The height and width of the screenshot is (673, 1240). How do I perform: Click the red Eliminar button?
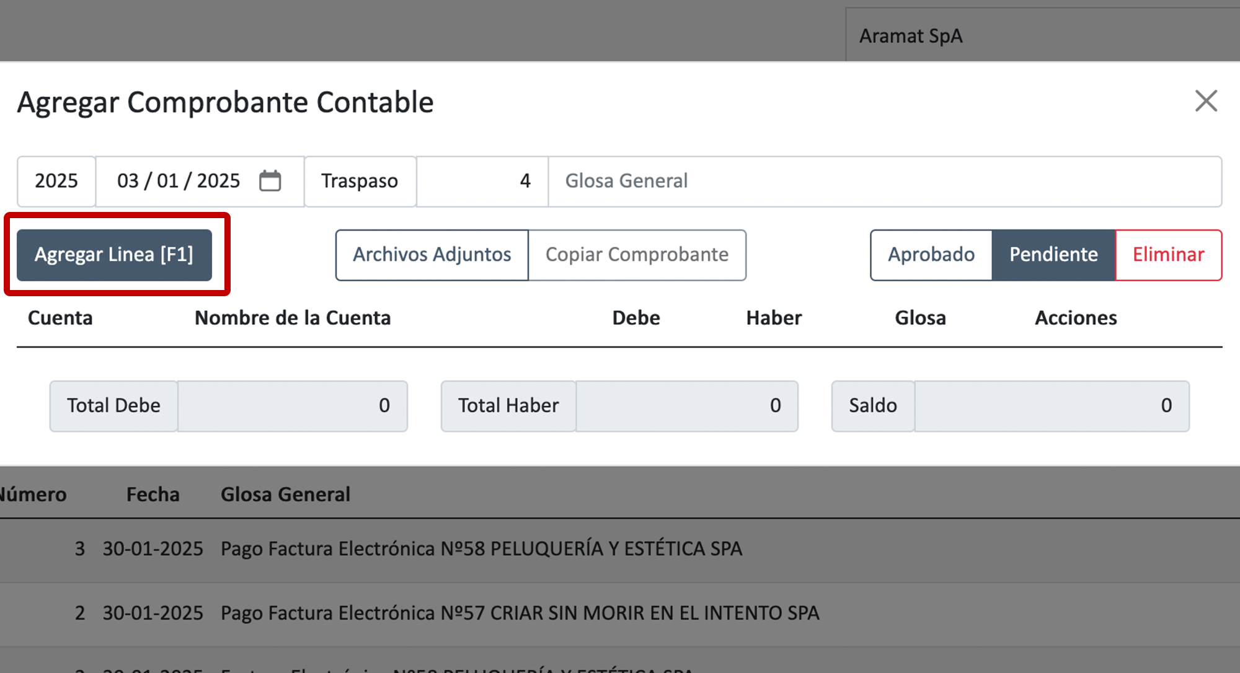tap(1168, 255)
